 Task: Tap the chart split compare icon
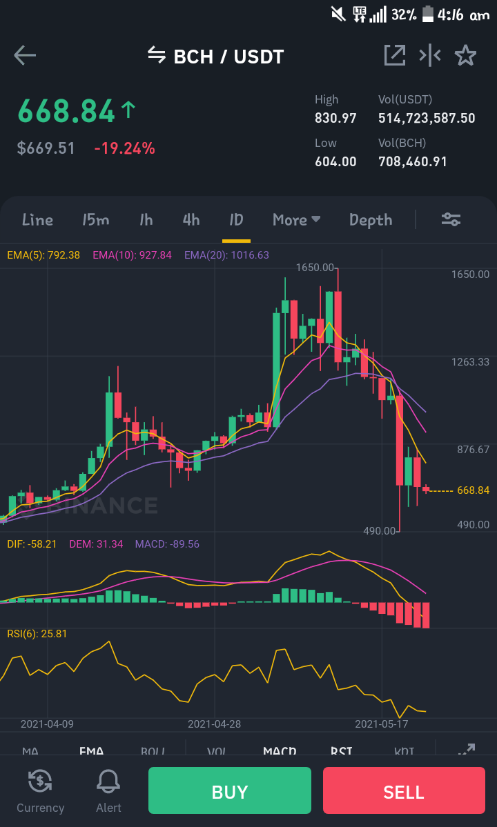[x=430, y=55]
